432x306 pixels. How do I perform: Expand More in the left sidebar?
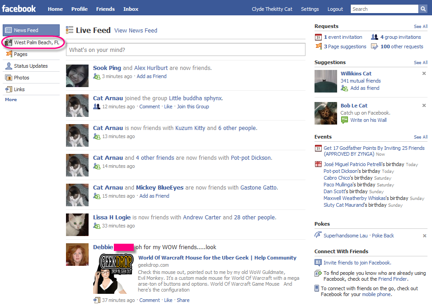[x=11, y=100]
